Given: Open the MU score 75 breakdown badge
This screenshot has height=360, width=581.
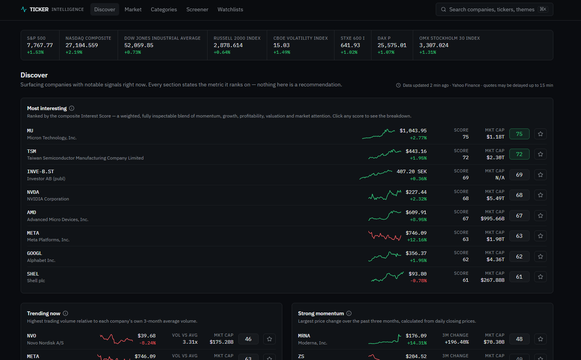Looking at the screenshot, I should pyautogui.click(x=519, y=134).
